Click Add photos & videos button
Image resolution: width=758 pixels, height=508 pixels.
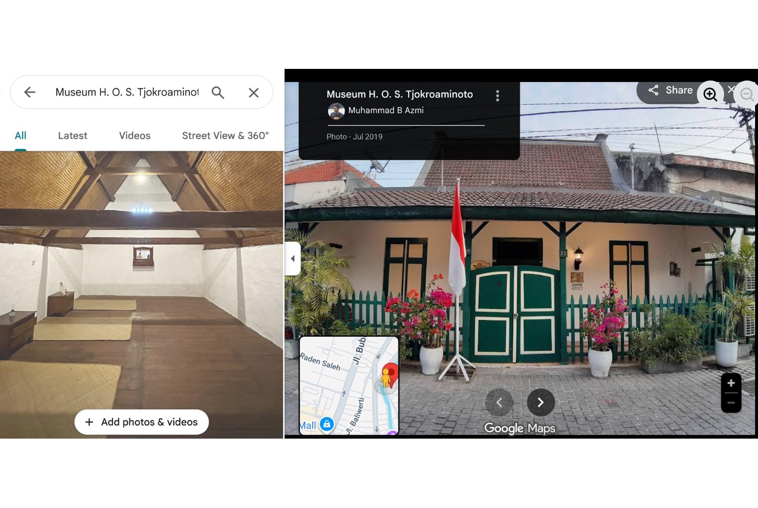click(142, 422)
